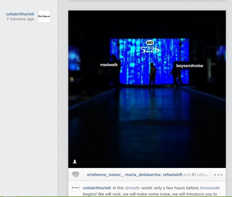Open the three-dots more options menu
This screenshot has width=232, height=197.
coord(218,175)
